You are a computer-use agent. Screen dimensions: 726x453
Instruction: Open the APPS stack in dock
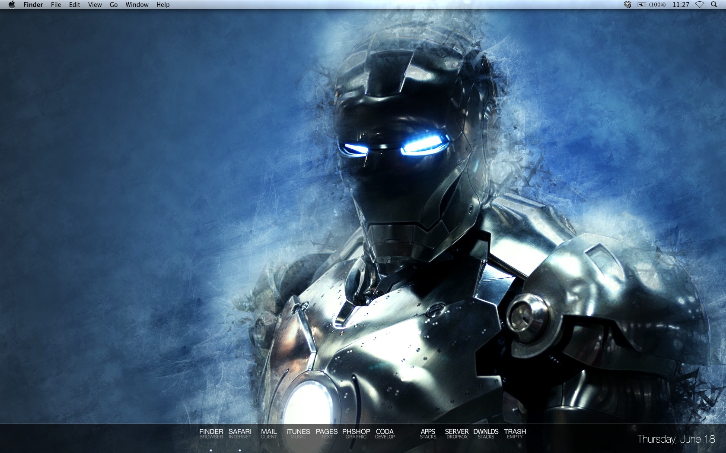(428, 434)
